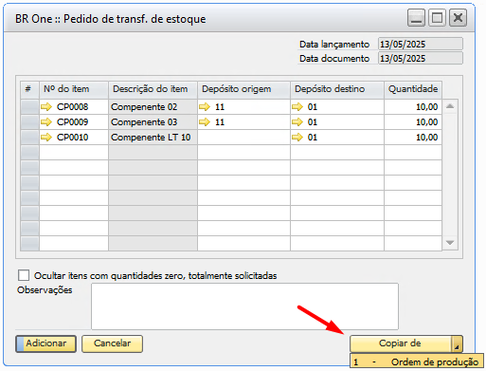
Task: Open item link arrow for CP0010
Action: (x=46, y=138)
